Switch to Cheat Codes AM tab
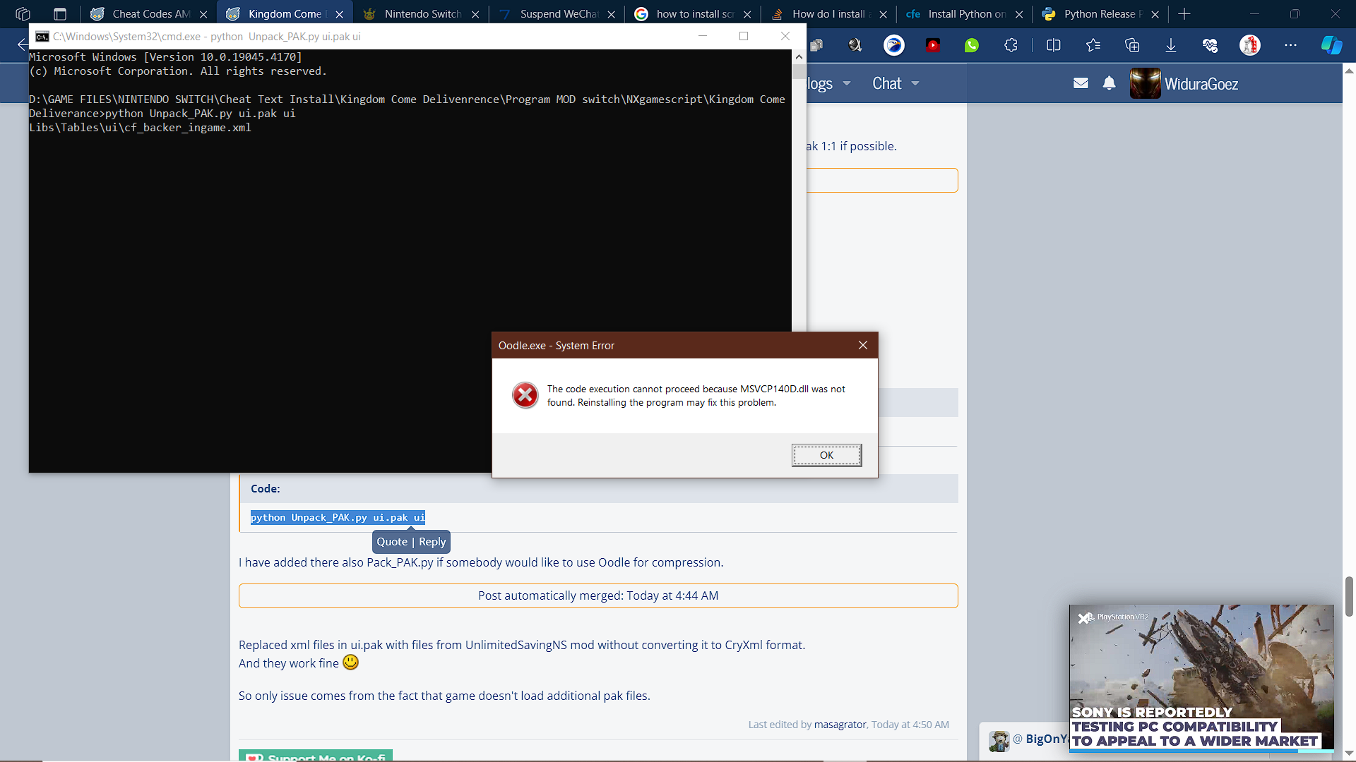 149,13
